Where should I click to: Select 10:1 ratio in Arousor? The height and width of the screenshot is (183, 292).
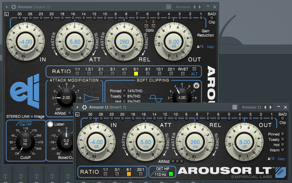click(159, 73)
